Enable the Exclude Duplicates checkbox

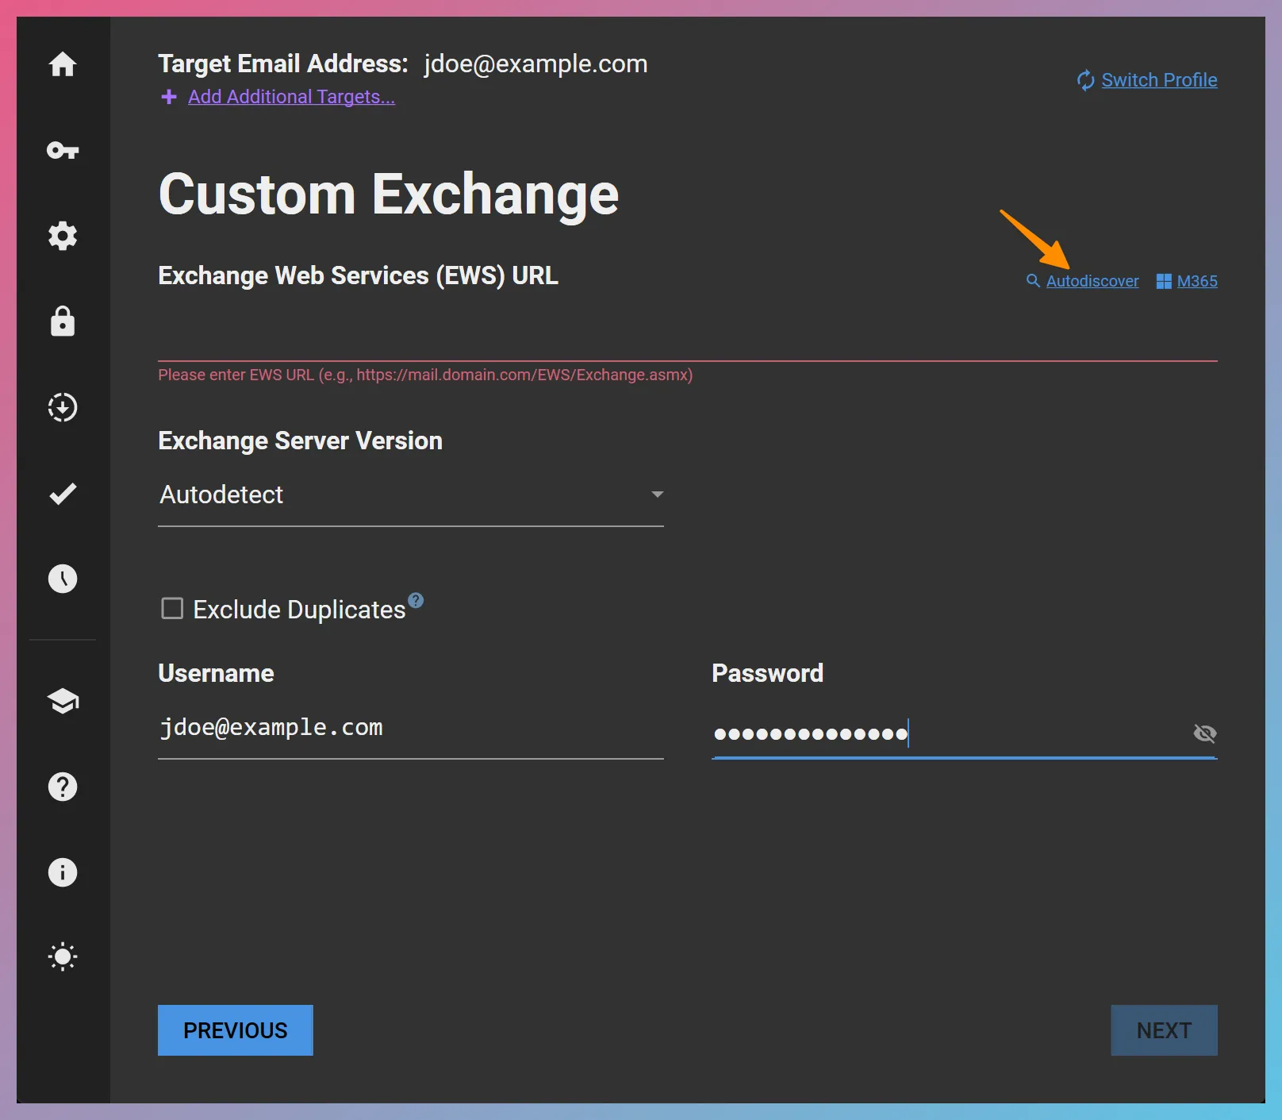pyautogui.click(x=172, y=608)
